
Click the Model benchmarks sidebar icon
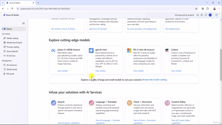click(5, 42)
